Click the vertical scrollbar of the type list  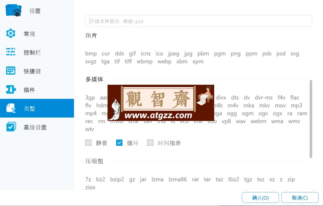pos(311,119)
